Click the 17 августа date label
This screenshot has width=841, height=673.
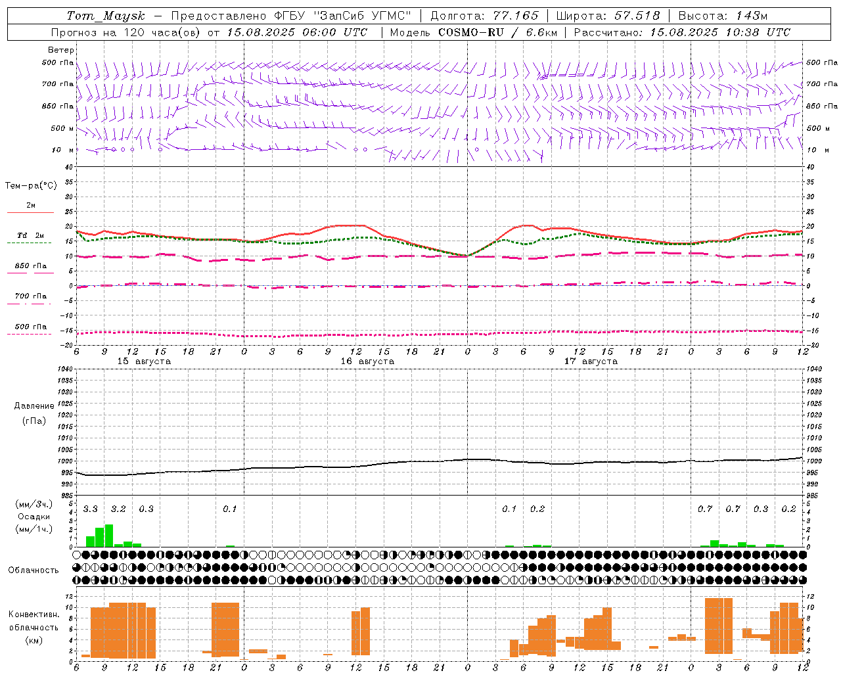click(x=591, y=361)
